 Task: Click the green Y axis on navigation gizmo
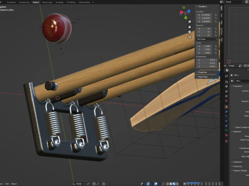click(x=186, y=18)
